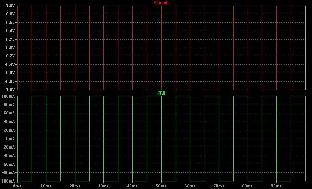Click the red V(input) trace label
312x189 pixels.
tap(161, 3)
